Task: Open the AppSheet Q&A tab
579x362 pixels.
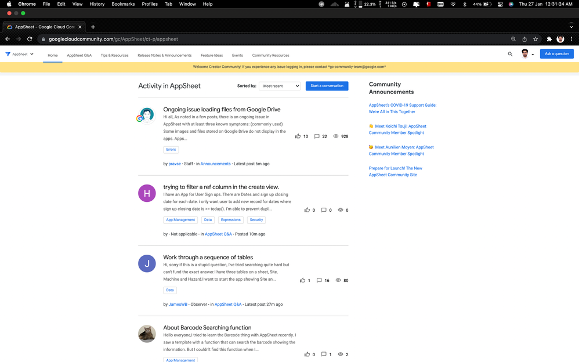Action: pos(79,56)
